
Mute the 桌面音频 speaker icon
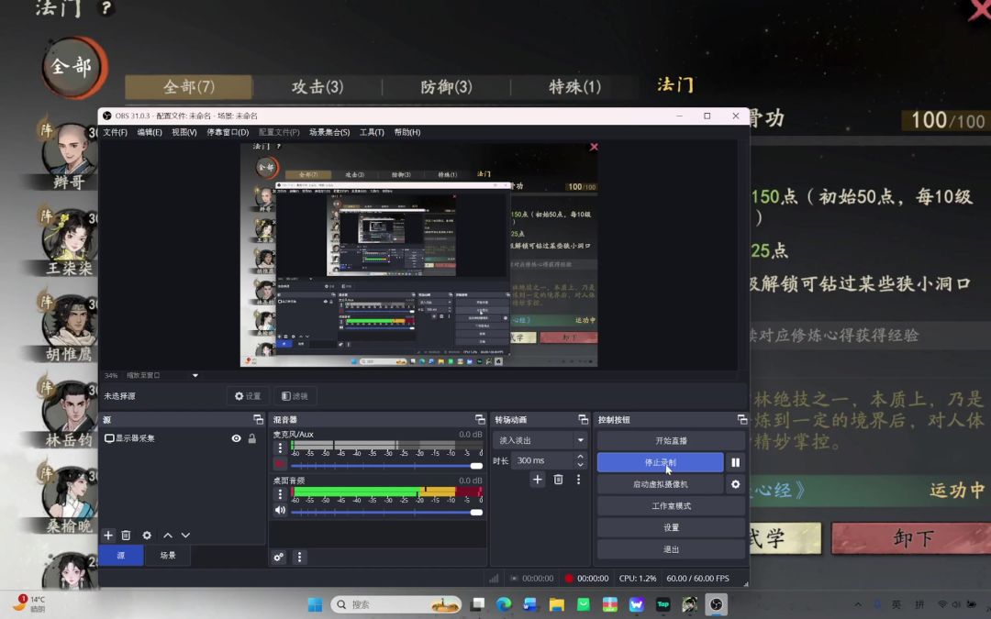[280, 510]
